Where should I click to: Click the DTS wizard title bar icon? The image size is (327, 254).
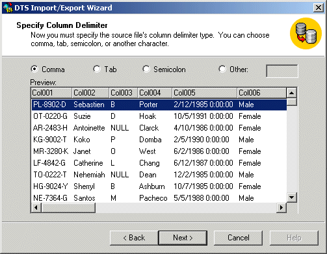pos(8,8)
